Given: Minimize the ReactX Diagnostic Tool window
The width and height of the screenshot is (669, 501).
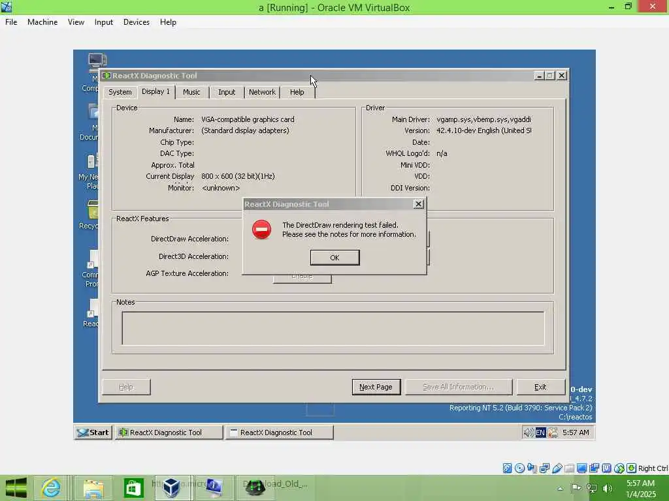Looking at the screenshot, I should [539, 76].
